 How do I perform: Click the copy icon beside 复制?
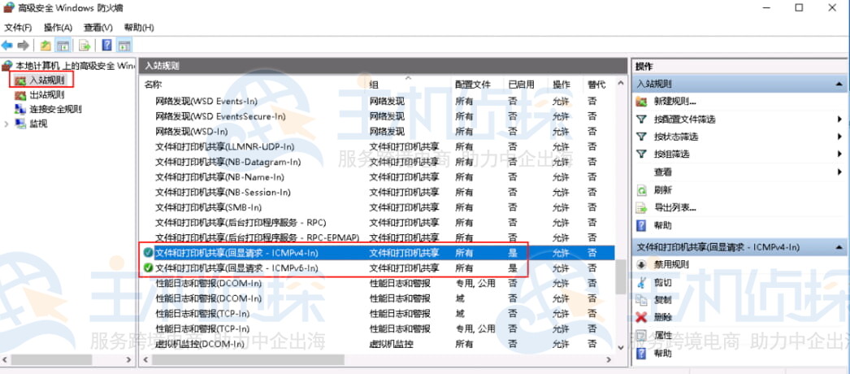[642, 300]
